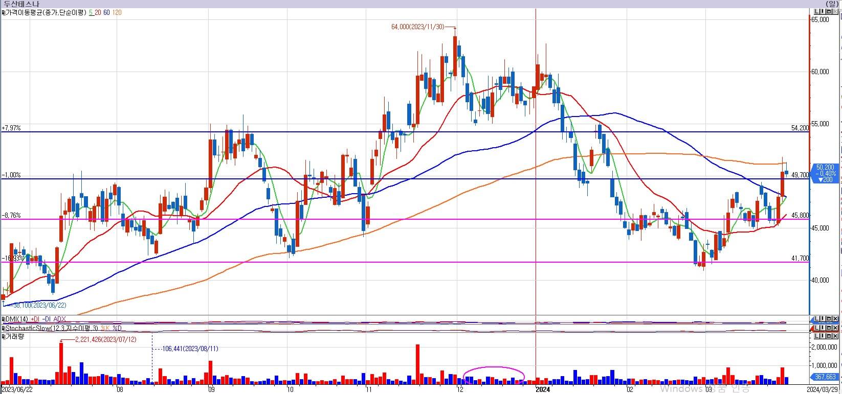This screenshot has width=842, height=394.
Task: Close the StochasticSlow indicator panel
Action: click(834, 328)
